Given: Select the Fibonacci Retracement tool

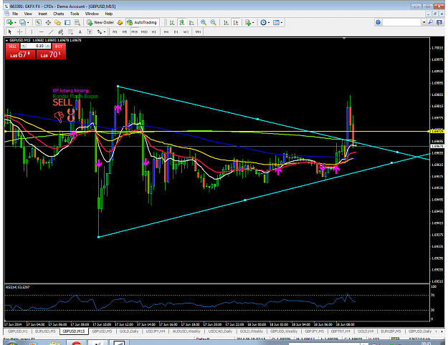Looking at the screenshot, I should (70, 31).
